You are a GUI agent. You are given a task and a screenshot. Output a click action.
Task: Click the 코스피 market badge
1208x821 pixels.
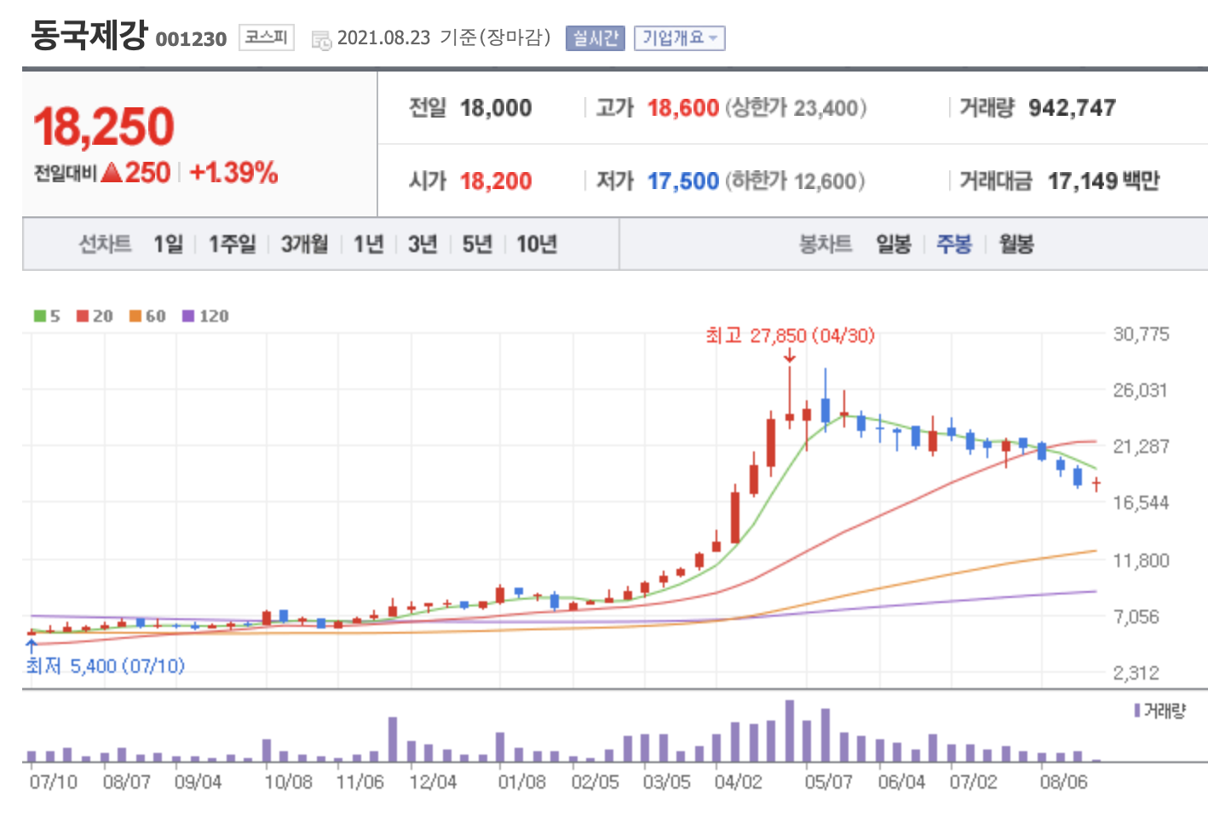pos(266,37)
